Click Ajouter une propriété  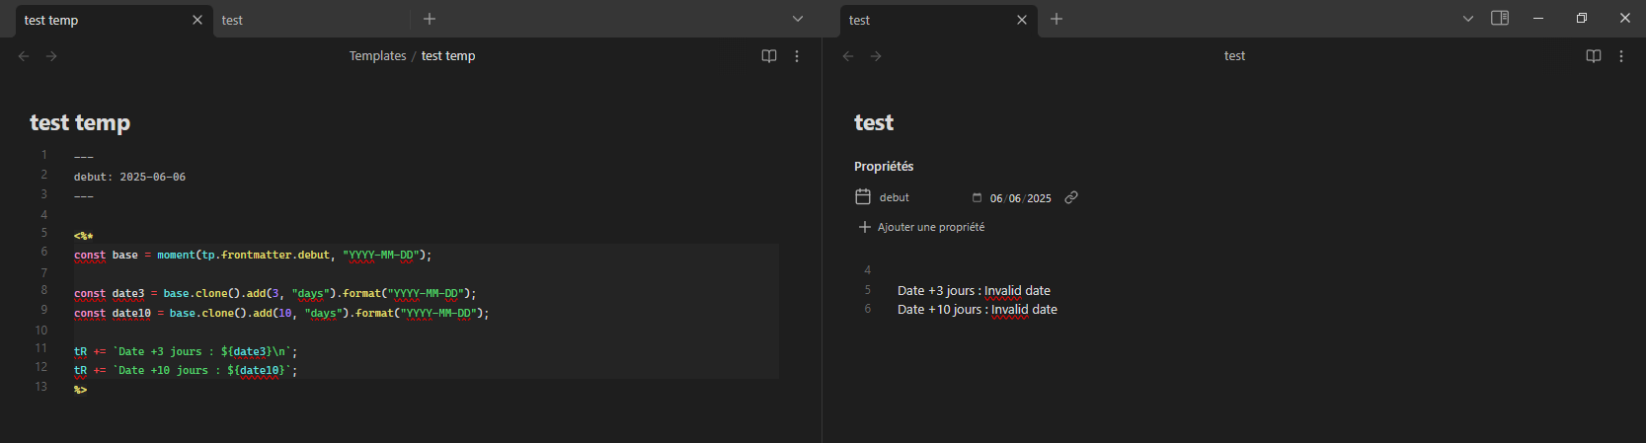[921, 227]
